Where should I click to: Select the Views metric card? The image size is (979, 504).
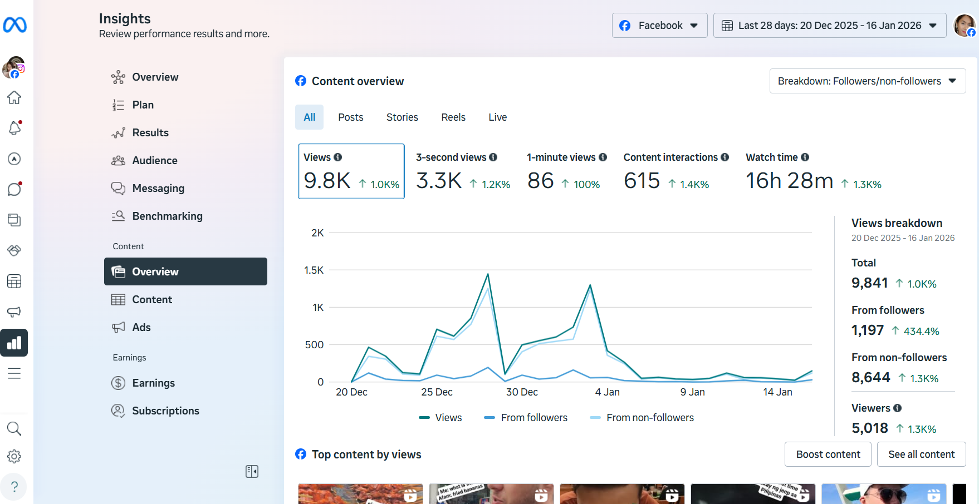point(351,171)
